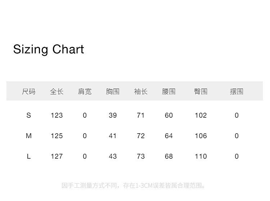Click the 64 waist value
The height and width of the screenshot is (201, 270).
click(x=169, y=136)
